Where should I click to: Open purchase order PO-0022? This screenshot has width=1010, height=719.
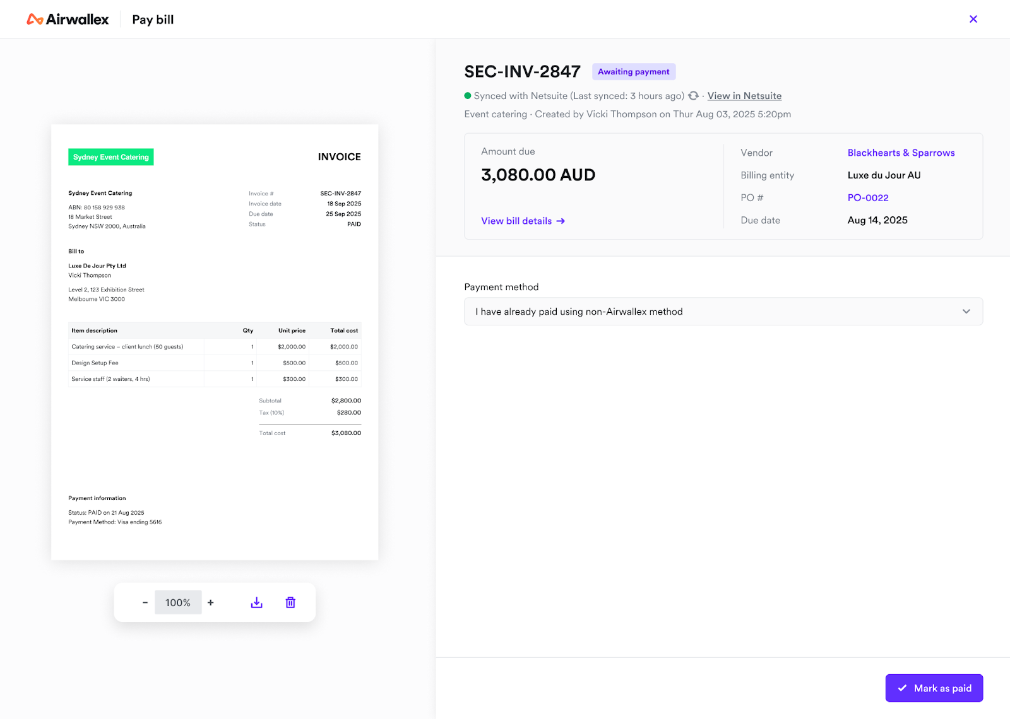pyautogui.click(x=868, y=197)
